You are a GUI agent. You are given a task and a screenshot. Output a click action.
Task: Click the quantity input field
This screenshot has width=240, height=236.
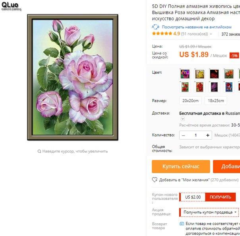[195, 135]
